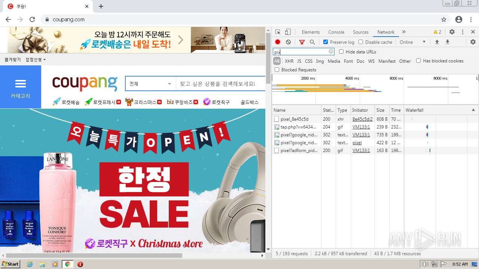Click the Export HAR download arrow
479x269 pixels.
(x=447, y=42)
